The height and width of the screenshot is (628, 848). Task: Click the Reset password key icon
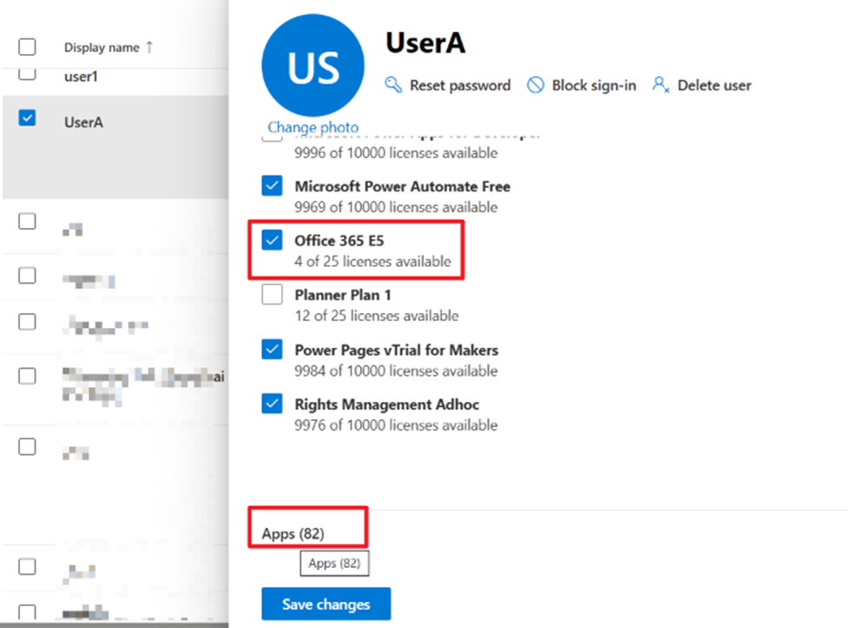[394, 85]
